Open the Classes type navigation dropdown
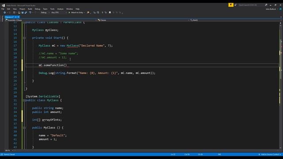283x159 pixels. [143, 20]
